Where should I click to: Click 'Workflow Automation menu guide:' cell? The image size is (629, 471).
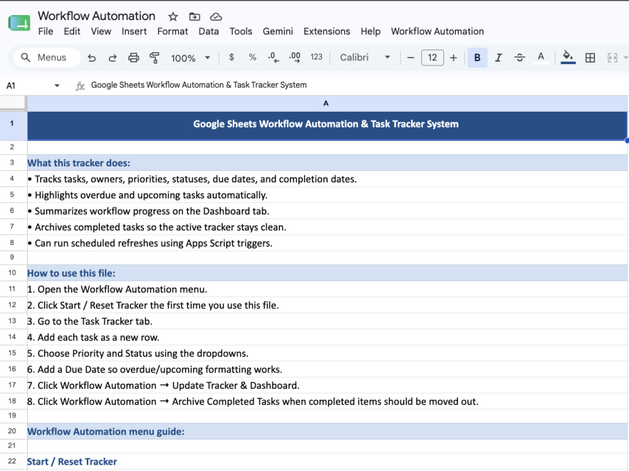pos(327,431)
